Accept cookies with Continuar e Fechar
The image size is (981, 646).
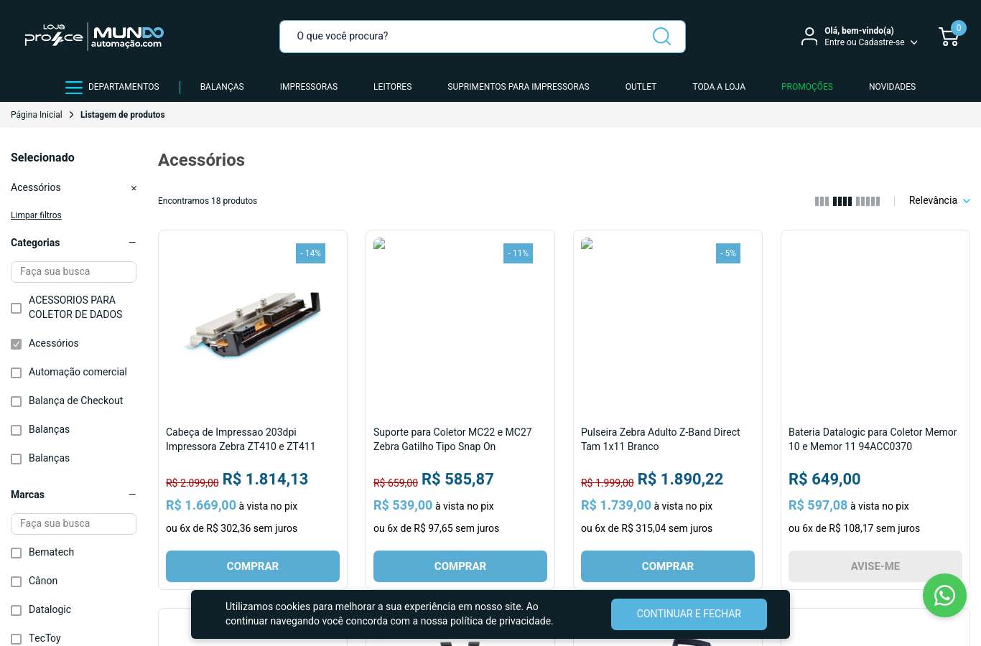689,614
